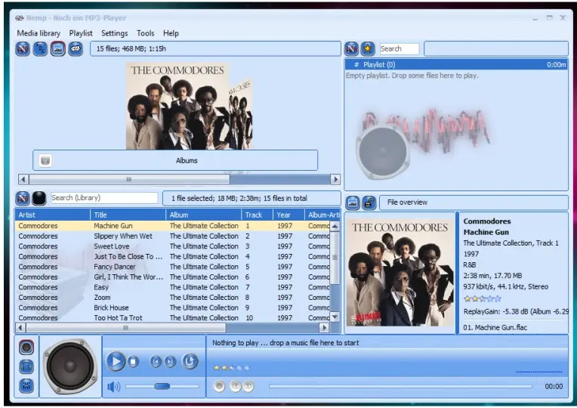Click the black round button beside library search

coord(39,198)
